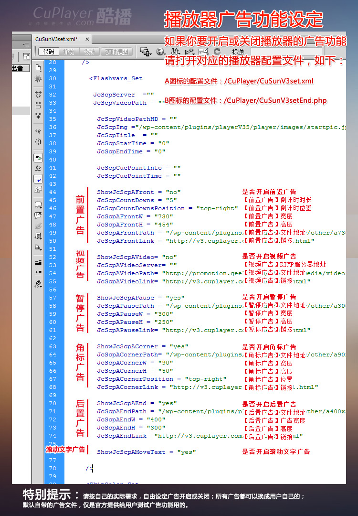Switch to 实时视图 live view
Image resolution: width=358 pixels, height=516 pixels.
coord(116,52)
